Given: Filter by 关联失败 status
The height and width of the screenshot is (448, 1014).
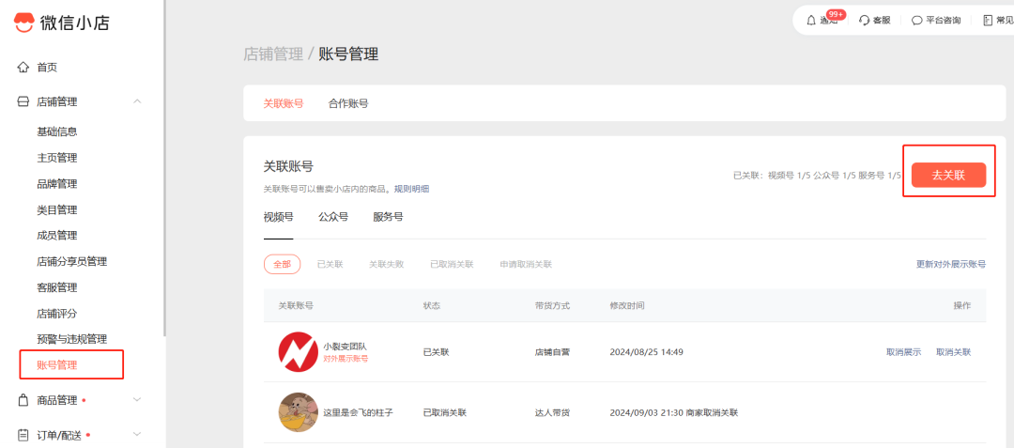Looking at the screenshot, I should click(x=386, y=265).
